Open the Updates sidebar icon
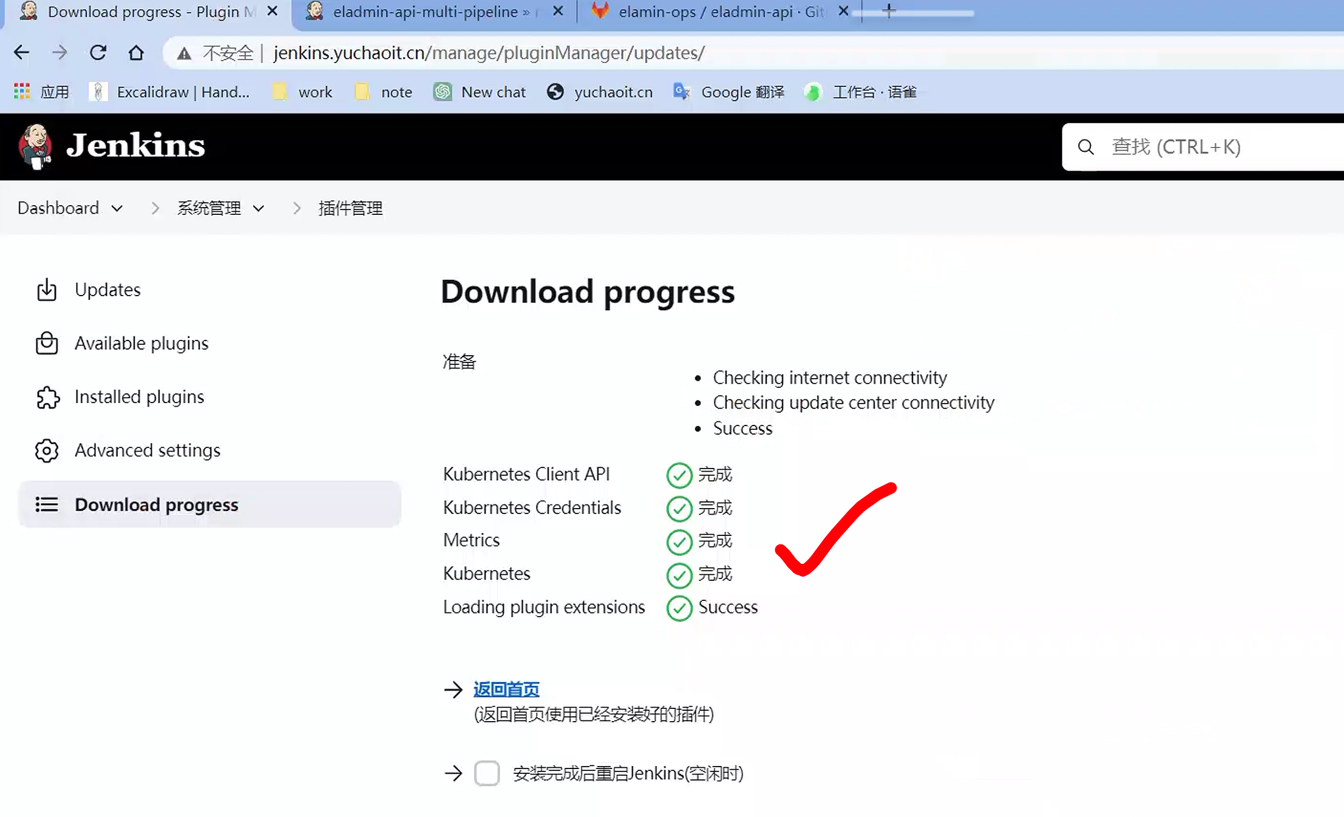This screenshot has height=817, width=1344. coord(47,290)
